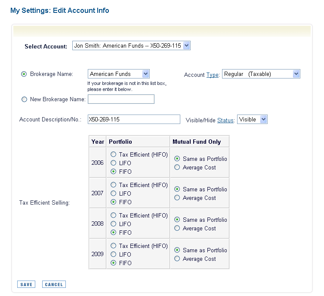Open the Visible/Hide Status link
324x296 pixels.
(225, 120)
